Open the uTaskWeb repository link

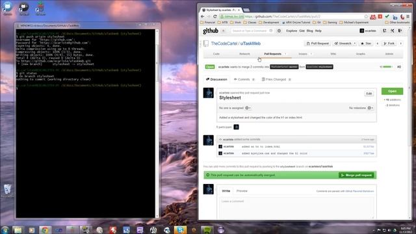click(250, 44)
